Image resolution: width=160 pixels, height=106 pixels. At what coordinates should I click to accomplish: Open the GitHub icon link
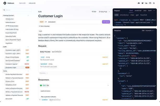150,3
